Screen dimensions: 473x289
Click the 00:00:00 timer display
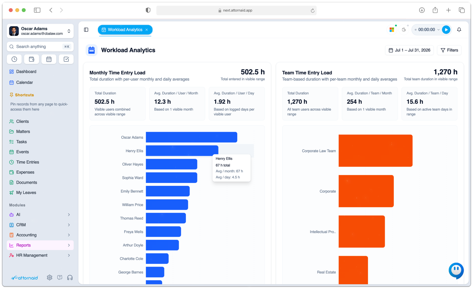pos(426,30)
